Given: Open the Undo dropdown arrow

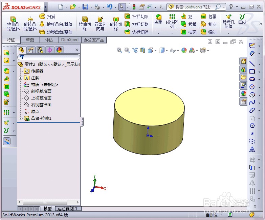Looking at the screenshot, I should (115, 7).
